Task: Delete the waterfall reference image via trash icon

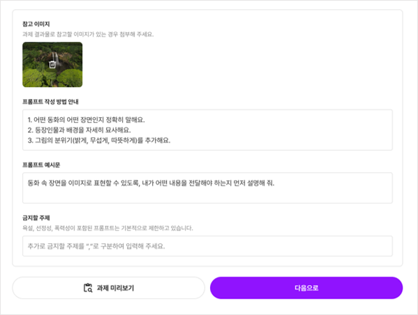Action: click(x=52, y=64)
